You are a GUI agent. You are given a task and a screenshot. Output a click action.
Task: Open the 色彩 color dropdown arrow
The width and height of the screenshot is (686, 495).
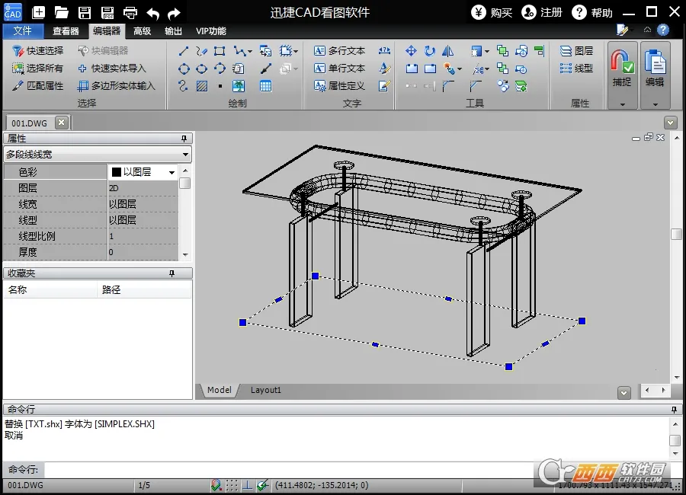click(x=172, y=172)
